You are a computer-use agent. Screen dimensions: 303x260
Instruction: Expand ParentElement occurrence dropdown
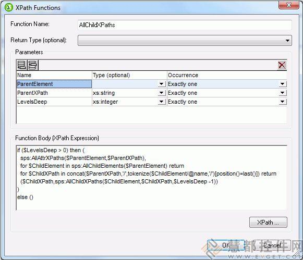(x=282, y=84)
